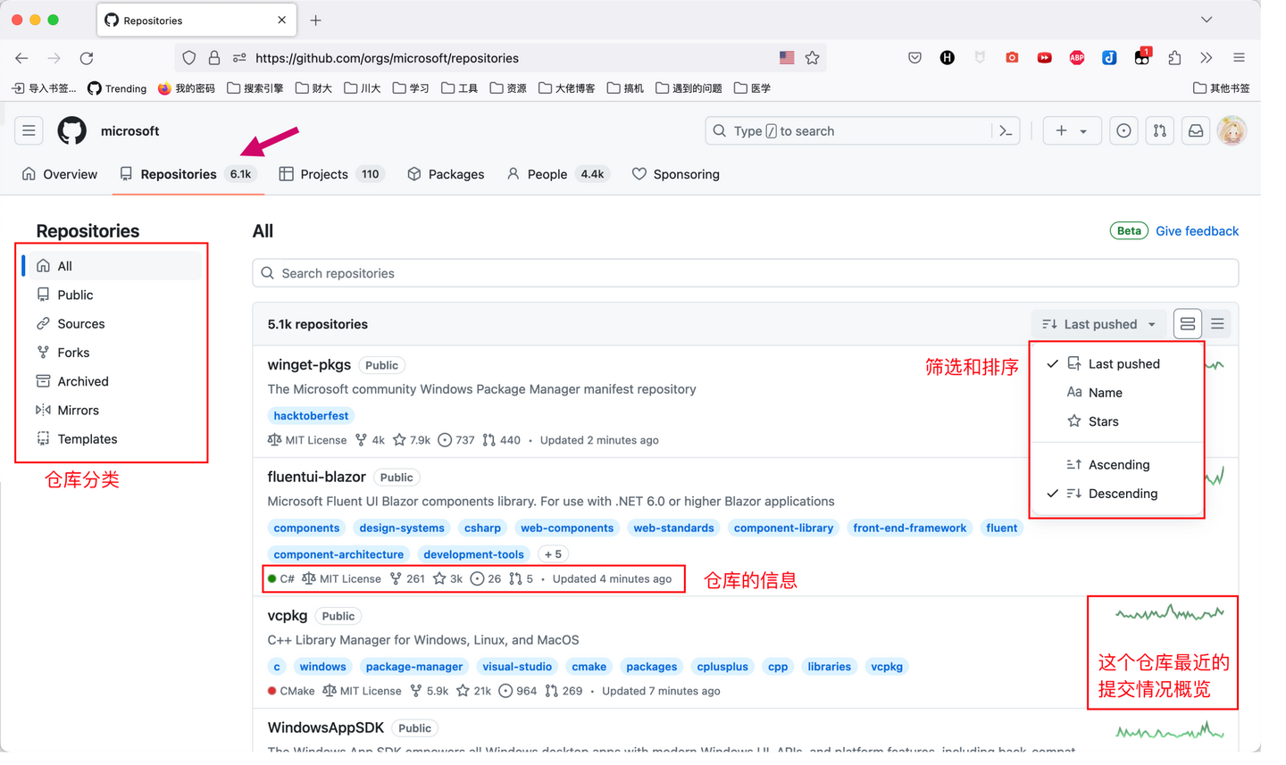Viewport: 1286px width, 765px height.
Task: Open the GitHub hamburger navigation menu
Action: (29, 131)
